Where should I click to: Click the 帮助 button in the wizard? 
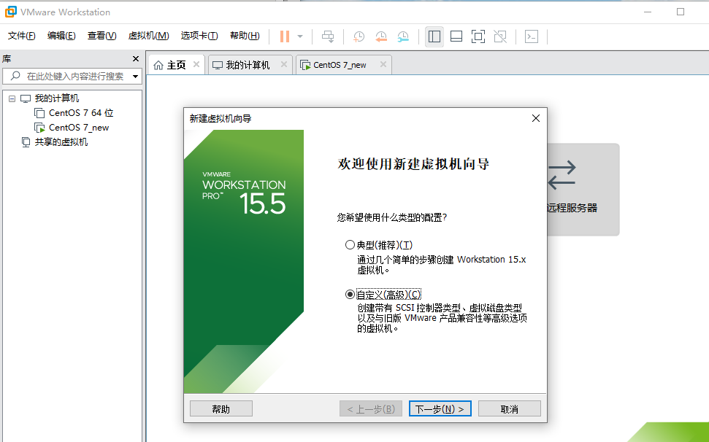pos(221,409)
